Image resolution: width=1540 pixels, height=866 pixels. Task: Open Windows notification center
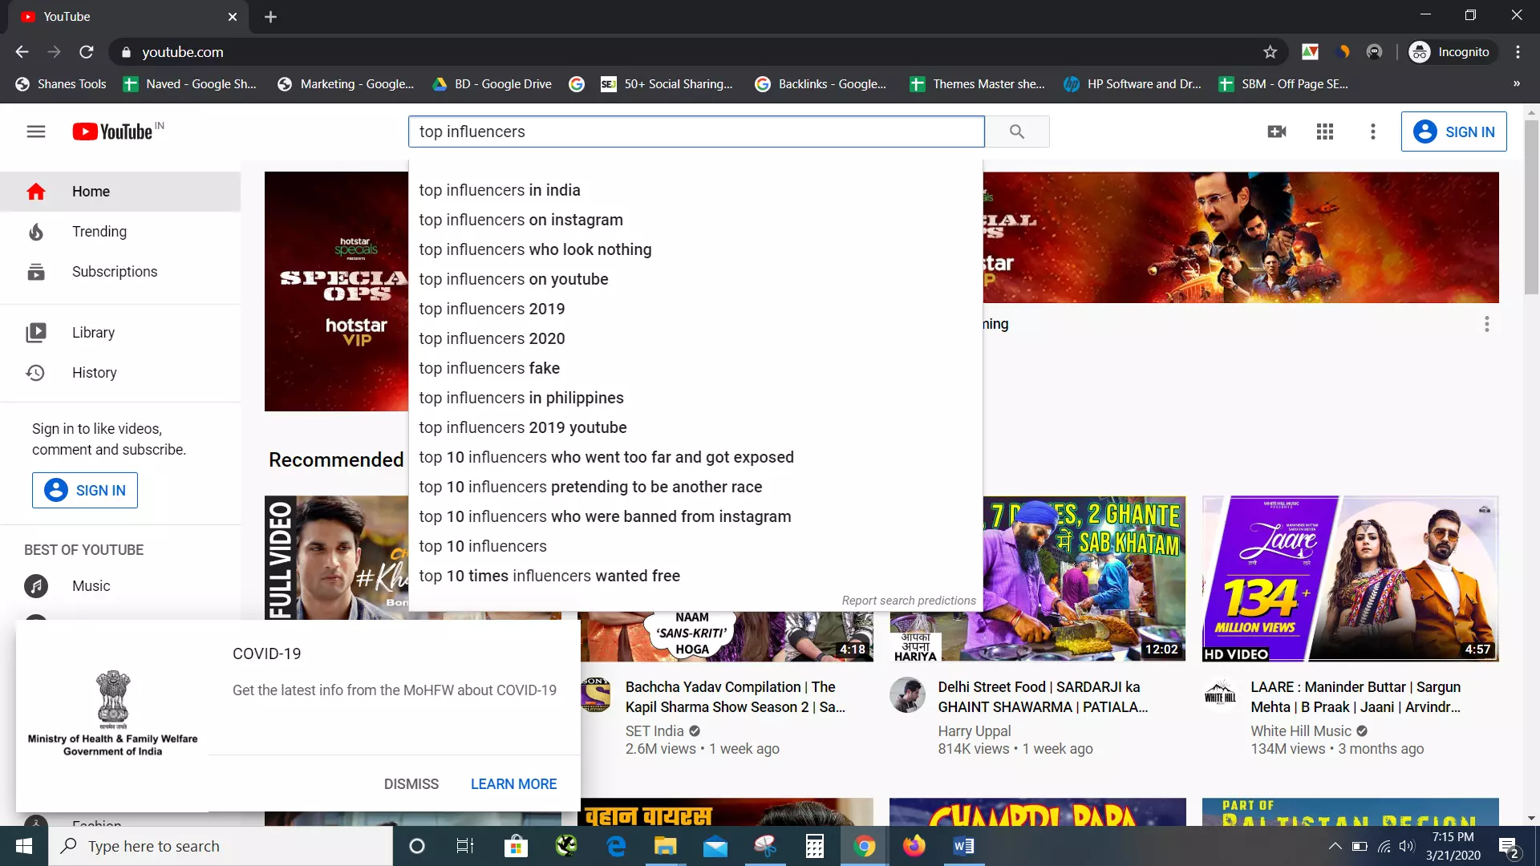click(1509, 846)
